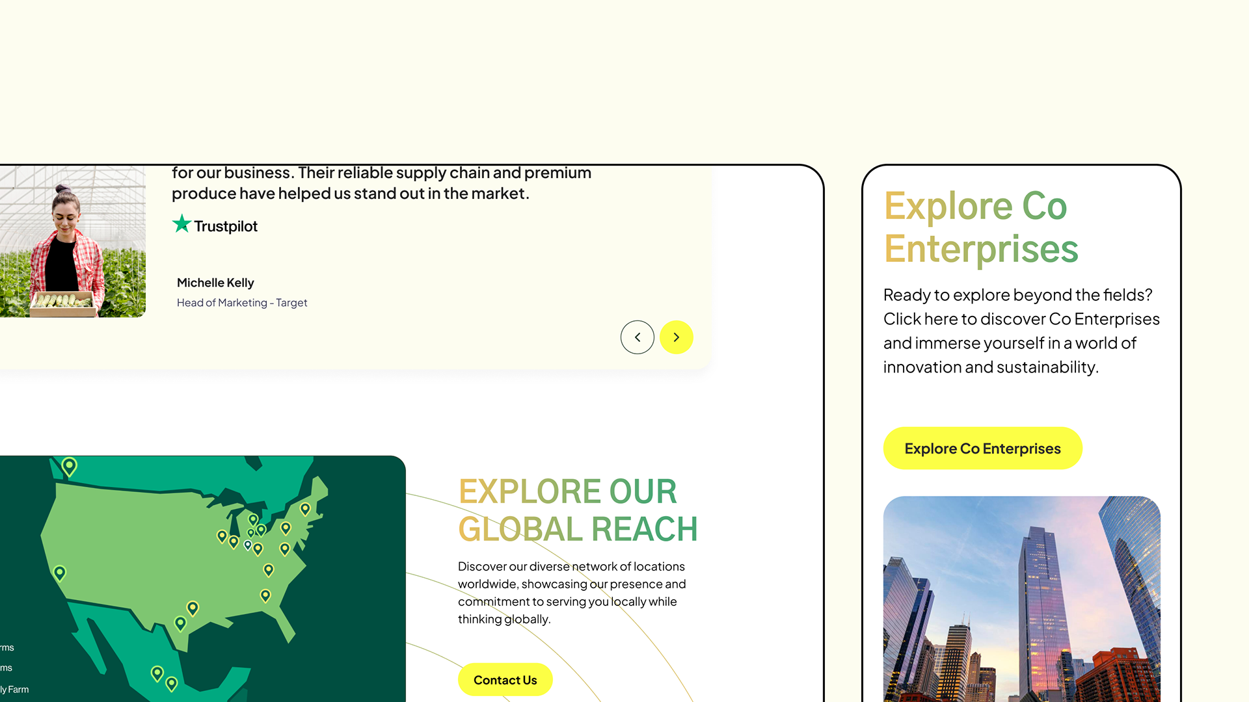Click the 'Explore Co Enterprises' gradient heading

981,227
